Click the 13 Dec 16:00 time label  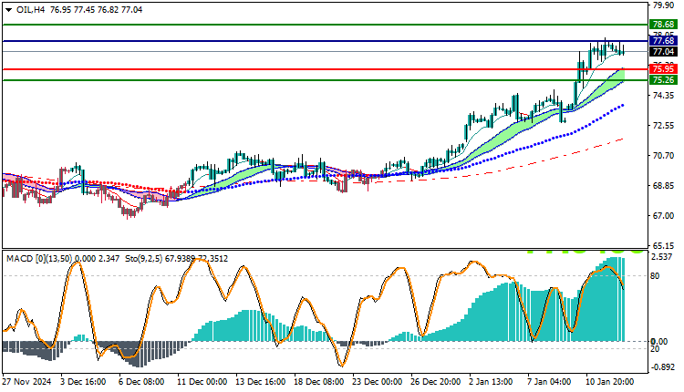261,382
